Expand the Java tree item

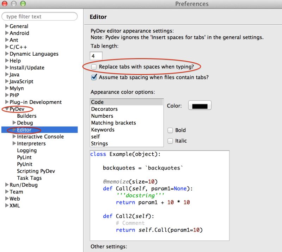(x=7, y=74)
